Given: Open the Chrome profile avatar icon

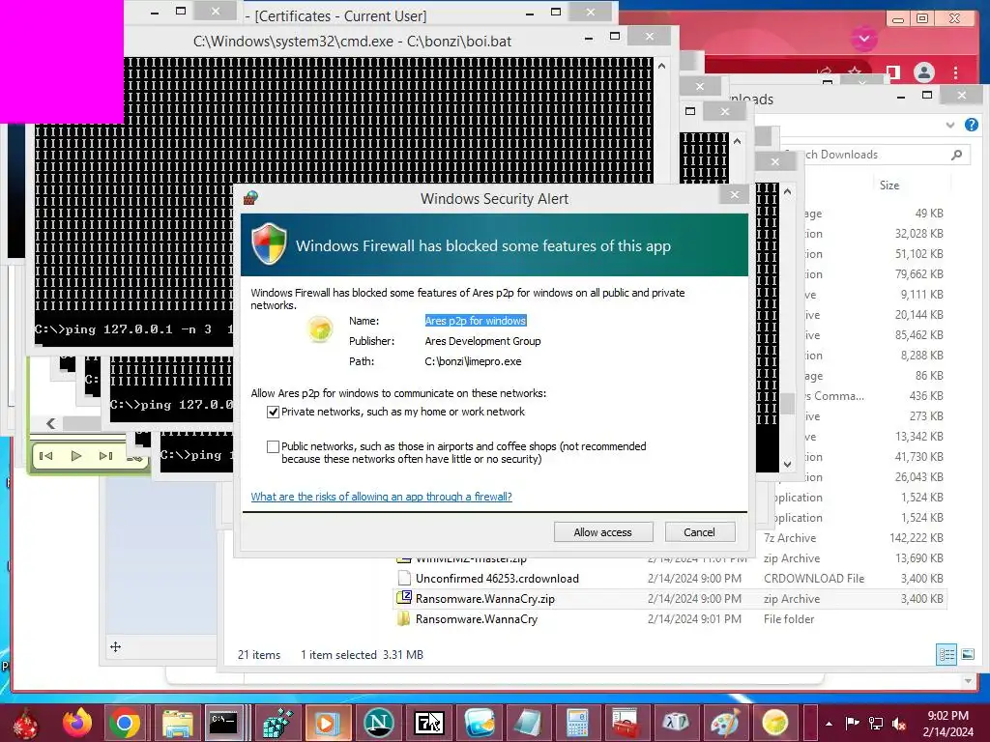Looking at the screenshot, I should 924,72.
